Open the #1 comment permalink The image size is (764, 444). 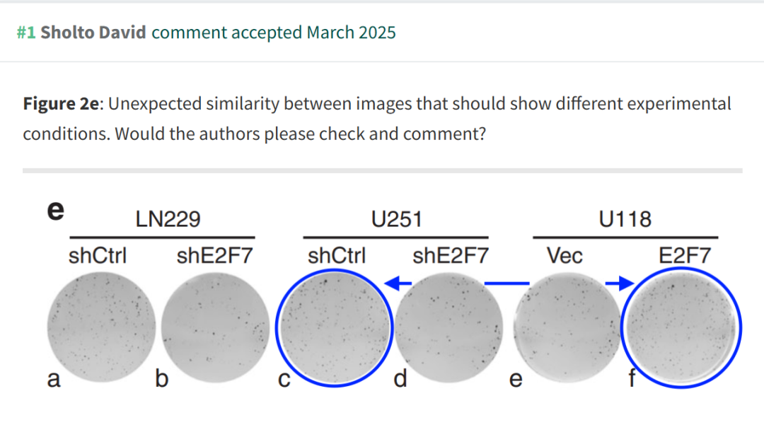click(x=26, y=33)
